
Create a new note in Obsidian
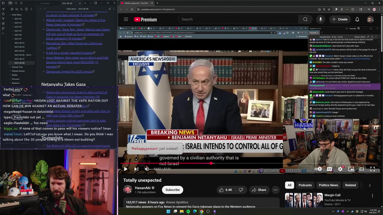pos(12,9)
